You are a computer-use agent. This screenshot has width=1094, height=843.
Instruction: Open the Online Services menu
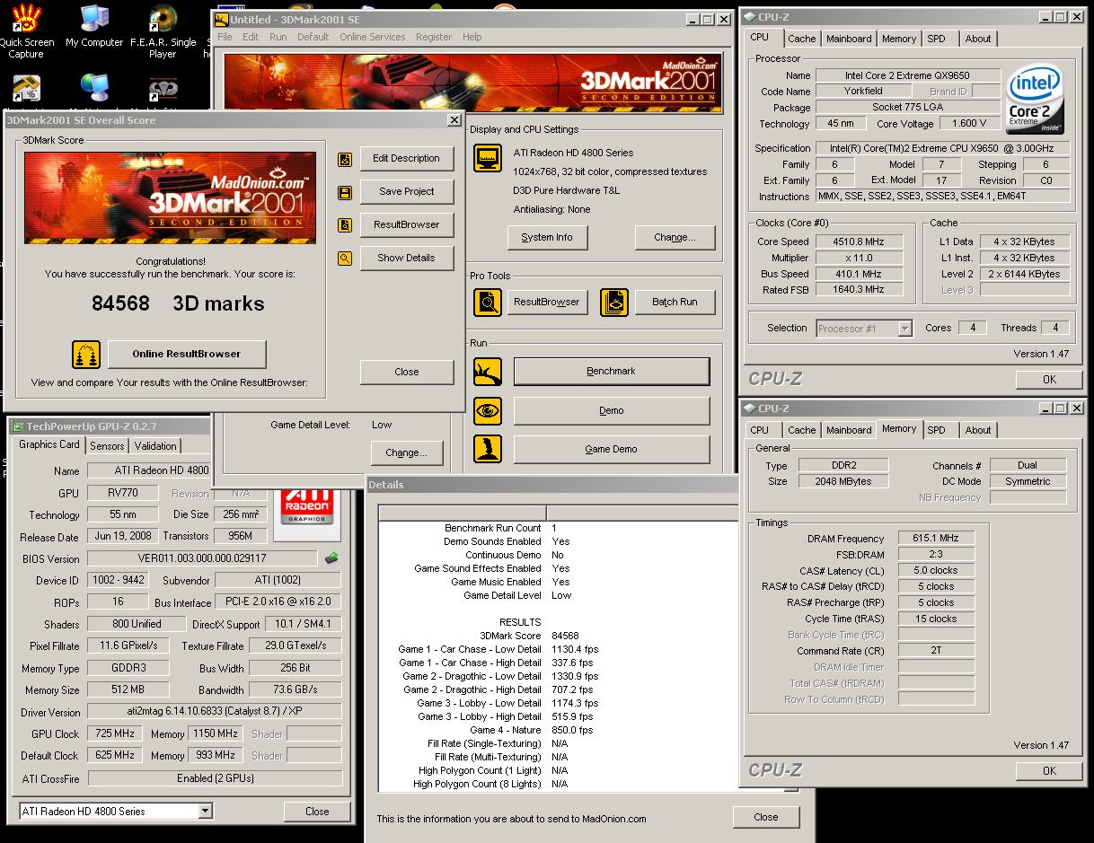point(372,37)
